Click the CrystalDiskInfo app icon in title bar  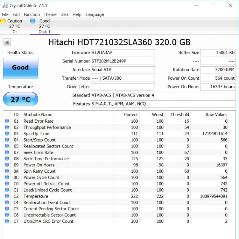point(5,5)
